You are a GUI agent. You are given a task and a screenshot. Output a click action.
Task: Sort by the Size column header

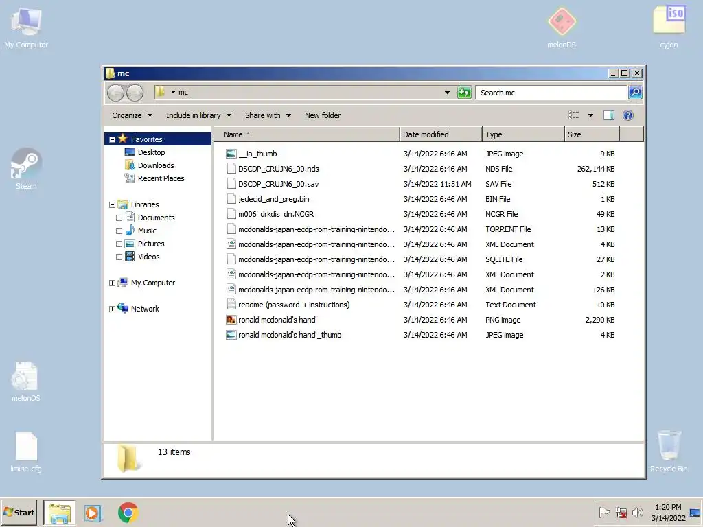[592, 134]
